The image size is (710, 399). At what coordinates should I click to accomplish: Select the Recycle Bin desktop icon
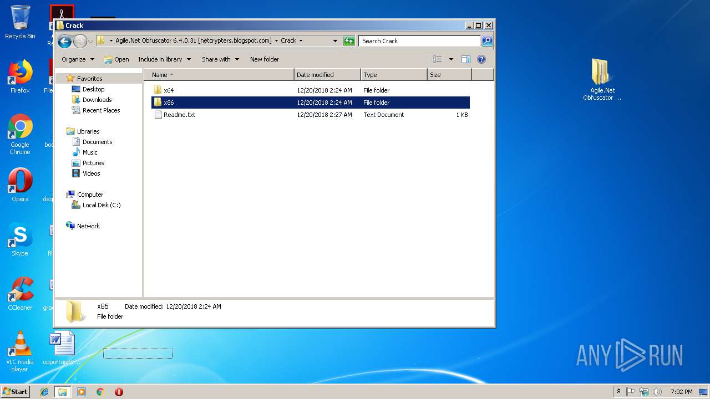pos(20,23)
